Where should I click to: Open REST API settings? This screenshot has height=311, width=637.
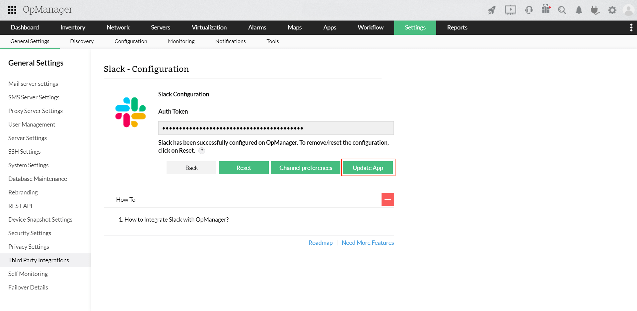click(20, 206)
